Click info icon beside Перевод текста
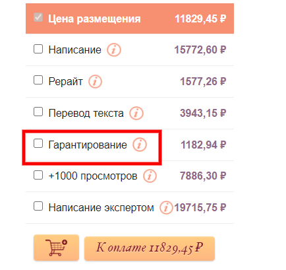Viewport: 286px width, 270px height. point(136,114)
